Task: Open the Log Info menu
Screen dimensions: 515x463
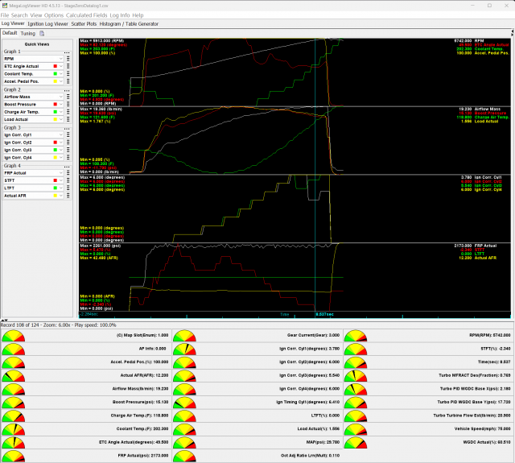Action: tap(121, 15)
